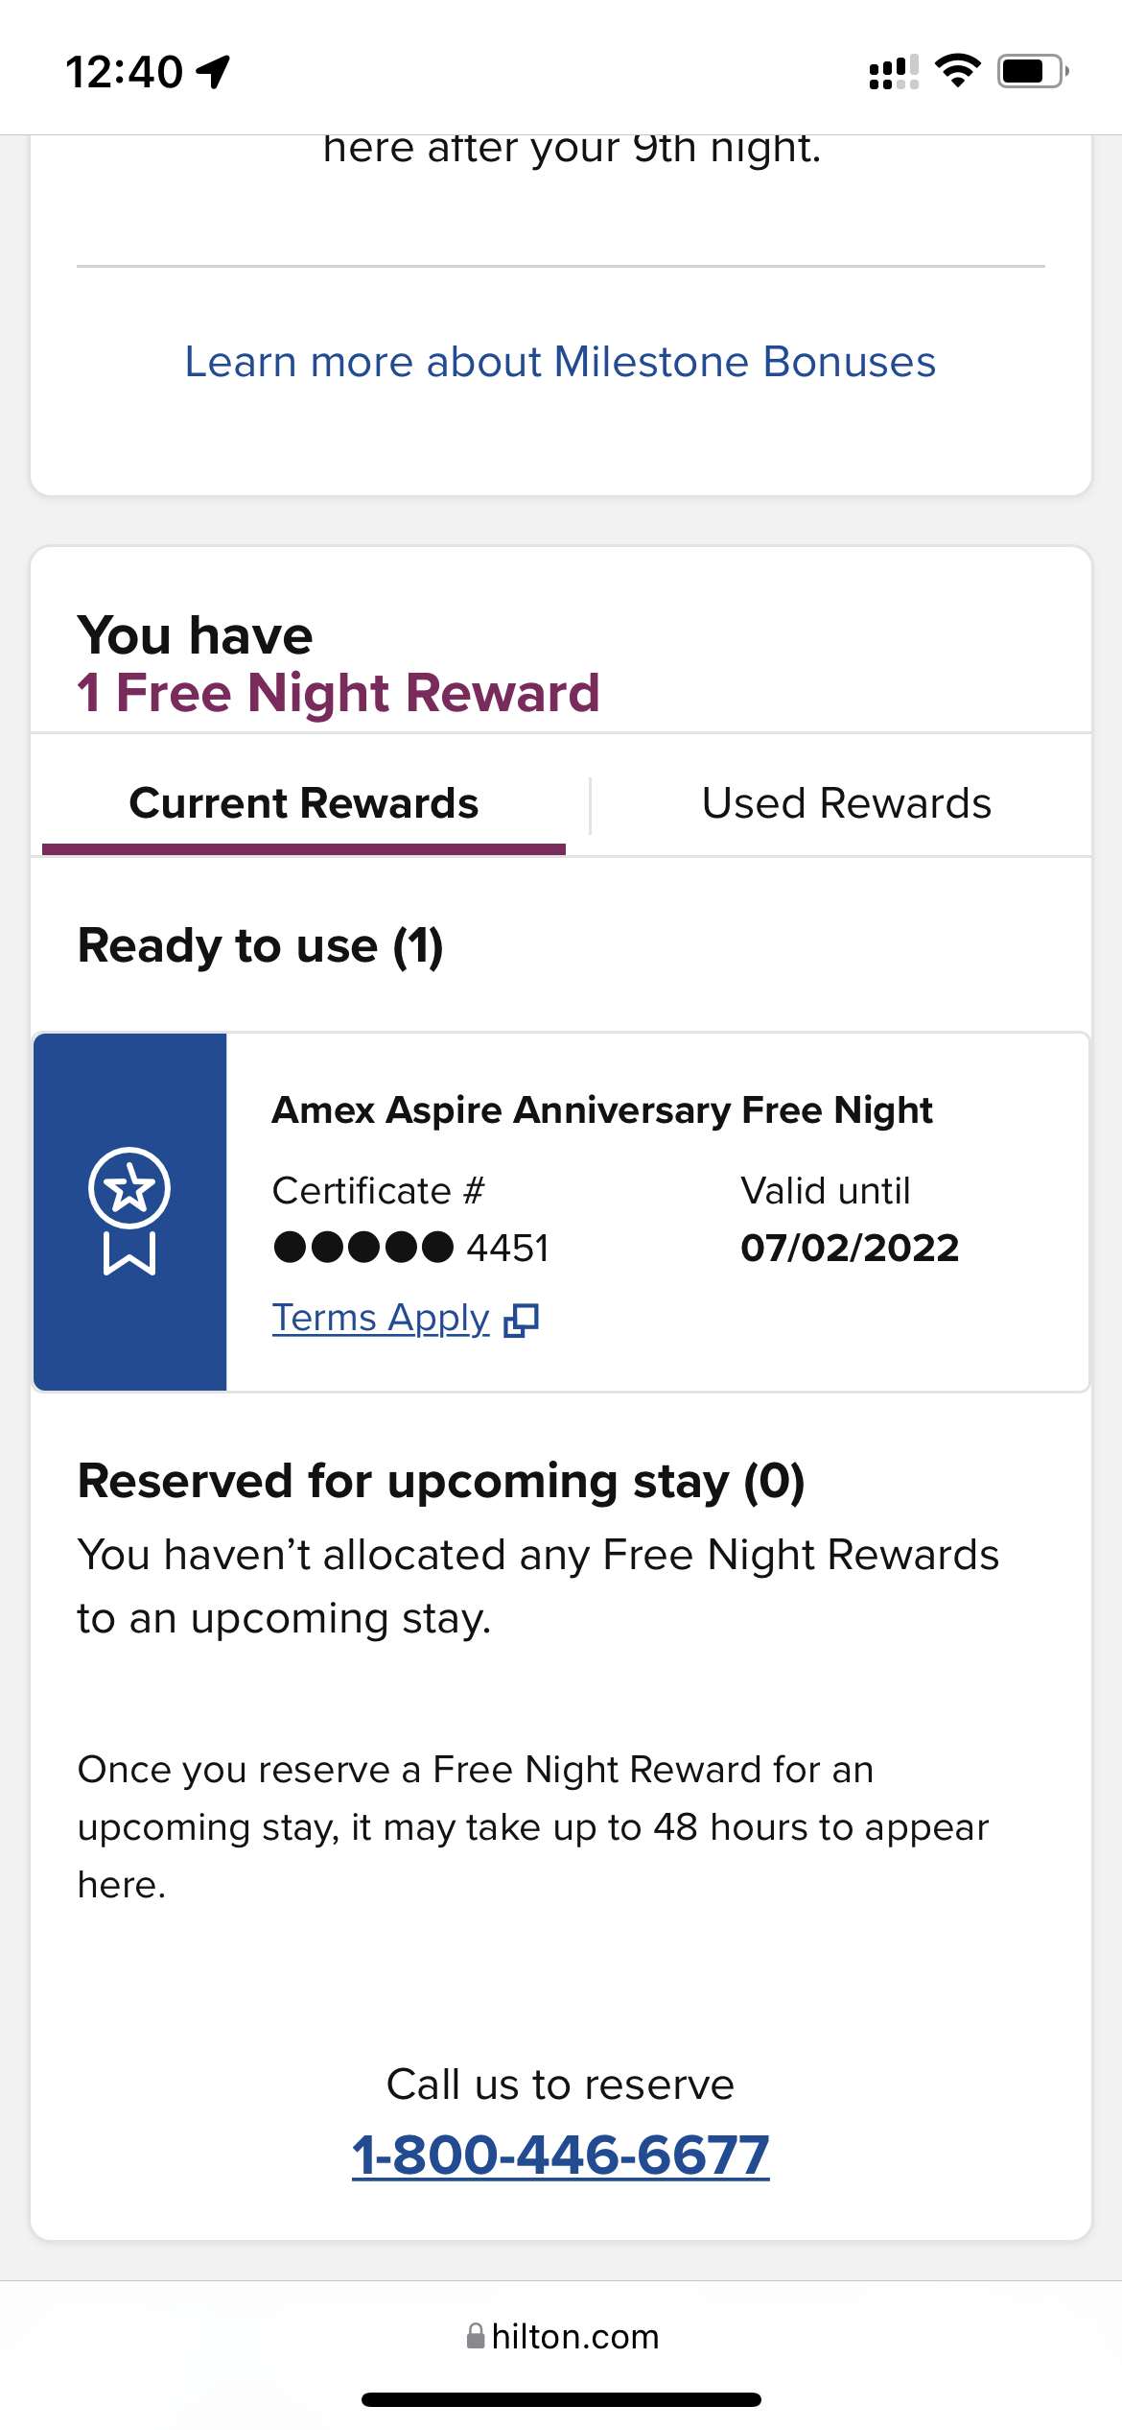
Task: Tap the location arrow in status bar
Action: click(x=213, y=71)
